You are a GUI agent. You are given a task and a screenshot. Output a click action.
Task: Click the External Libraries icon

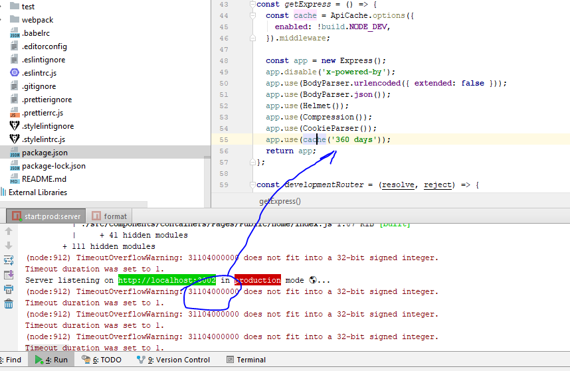3,192
